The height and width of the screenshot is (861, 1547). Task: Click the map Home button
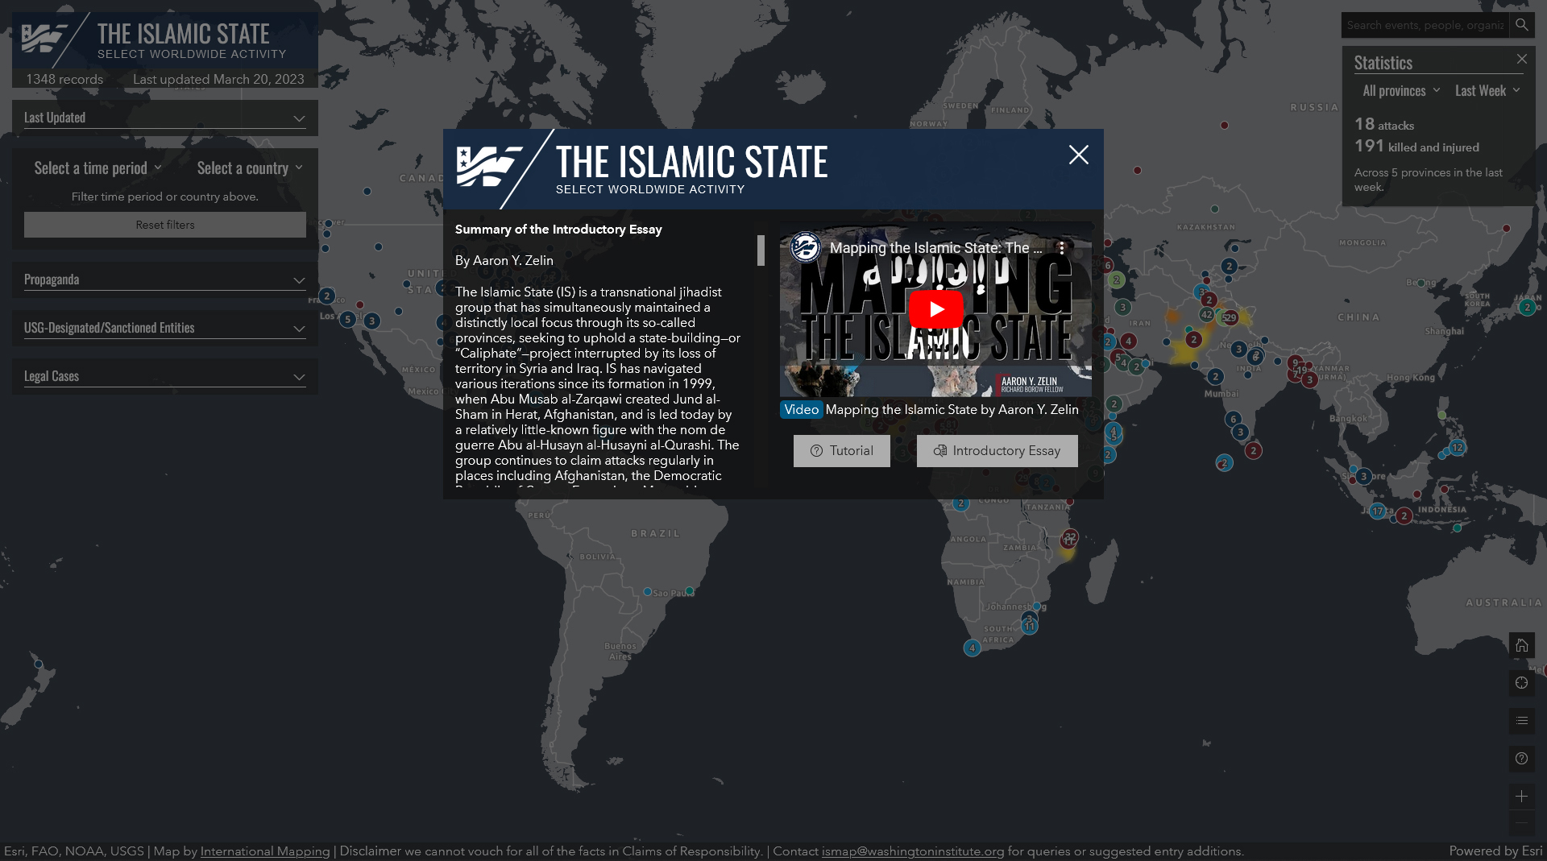click(x=1521, y=645)
